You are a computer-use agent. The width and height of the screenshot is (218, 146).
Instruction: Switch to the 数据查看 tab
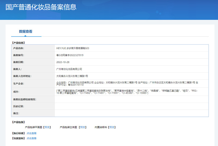pyautogui.click(x=26, y=31)
